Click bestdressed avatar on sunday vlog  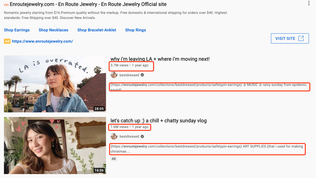tap(114, 136)
